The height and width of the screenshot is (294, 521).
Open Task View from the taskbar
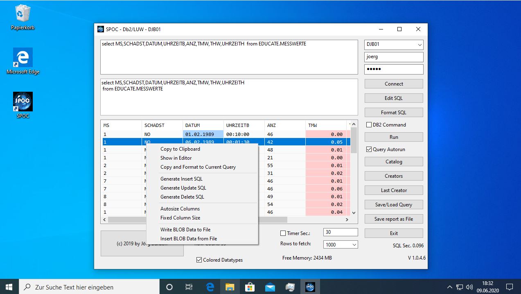pos(189,287)
